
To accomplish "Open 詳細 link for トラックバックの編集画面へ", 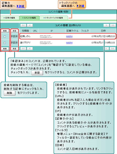I will click(x=80, y=6).
